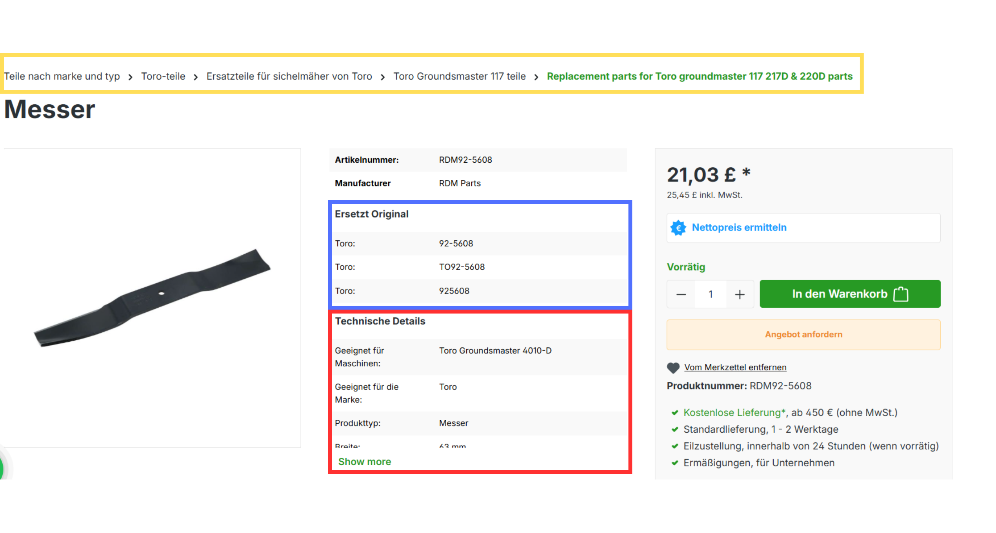Click Technische Details section heading
996x533 pixels.
pos(380,321)
